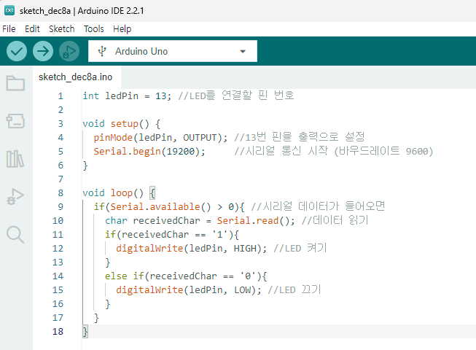The height and width of the screenshot is (350, 476).
Task: Click line number 8 in the gutter
Action: coord(61,192)
